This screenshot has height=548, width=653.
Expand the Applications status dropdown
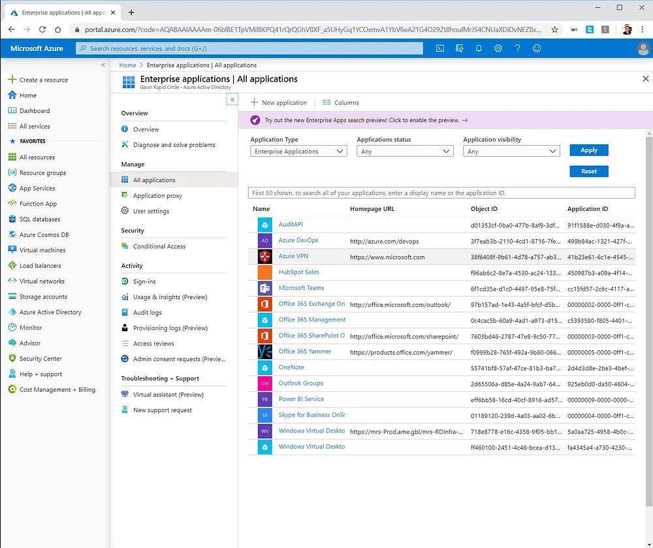[x=405, y=152]
